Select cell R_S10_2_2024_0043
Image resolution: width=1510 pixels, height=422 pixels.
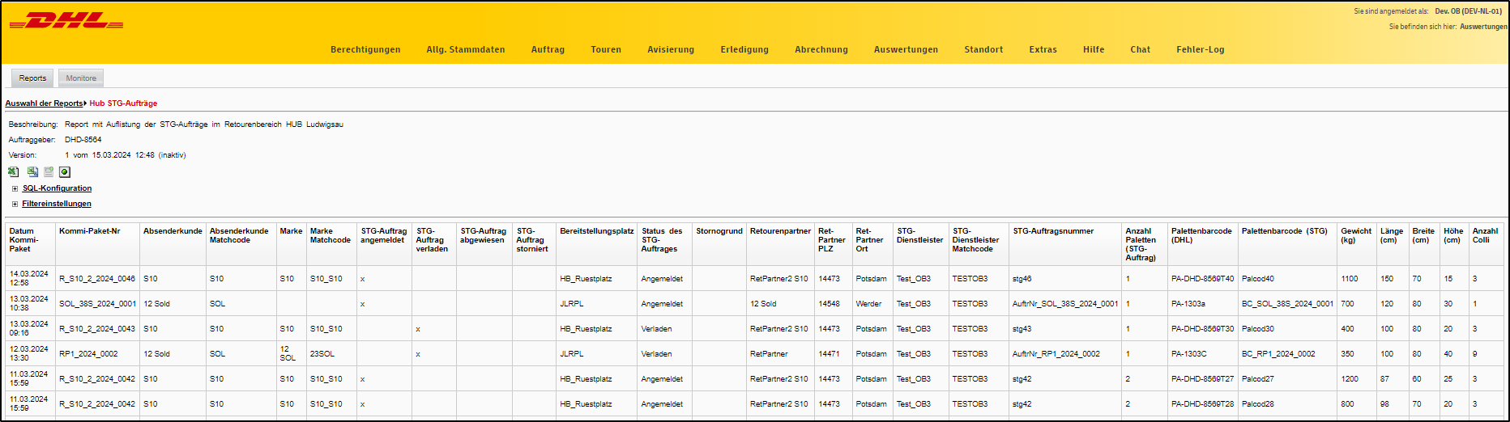tap(97, 329)
